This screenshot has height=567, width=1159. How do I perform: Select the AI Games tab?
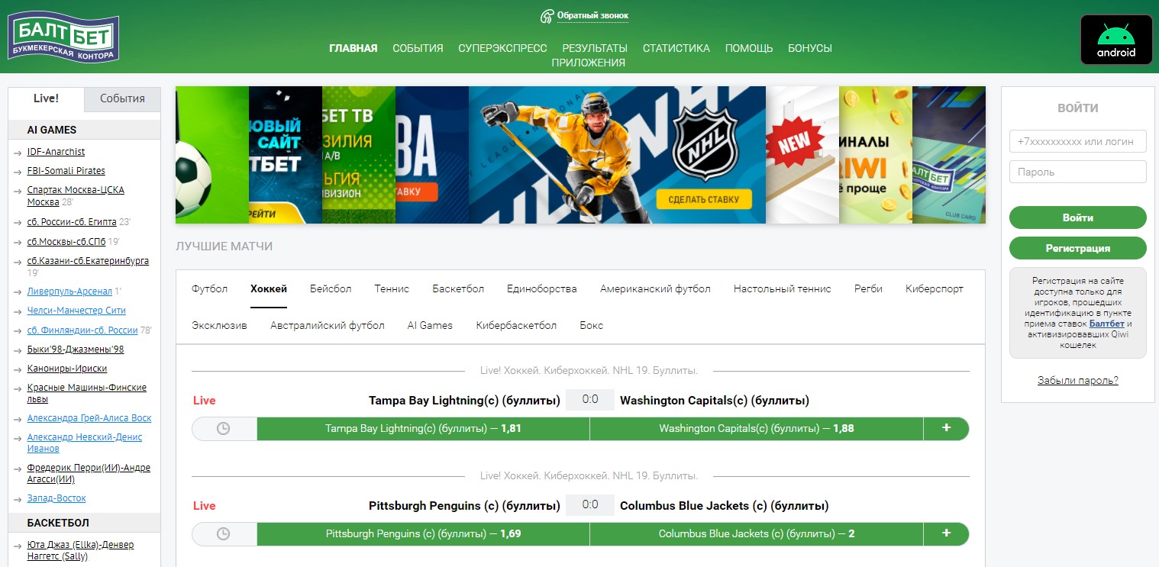430,326
